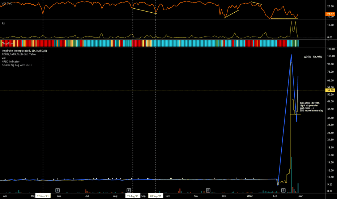The height and width of the screenshot is (199, 337).
Task: Click the Nov label on time axis
Action: point(196,196)
